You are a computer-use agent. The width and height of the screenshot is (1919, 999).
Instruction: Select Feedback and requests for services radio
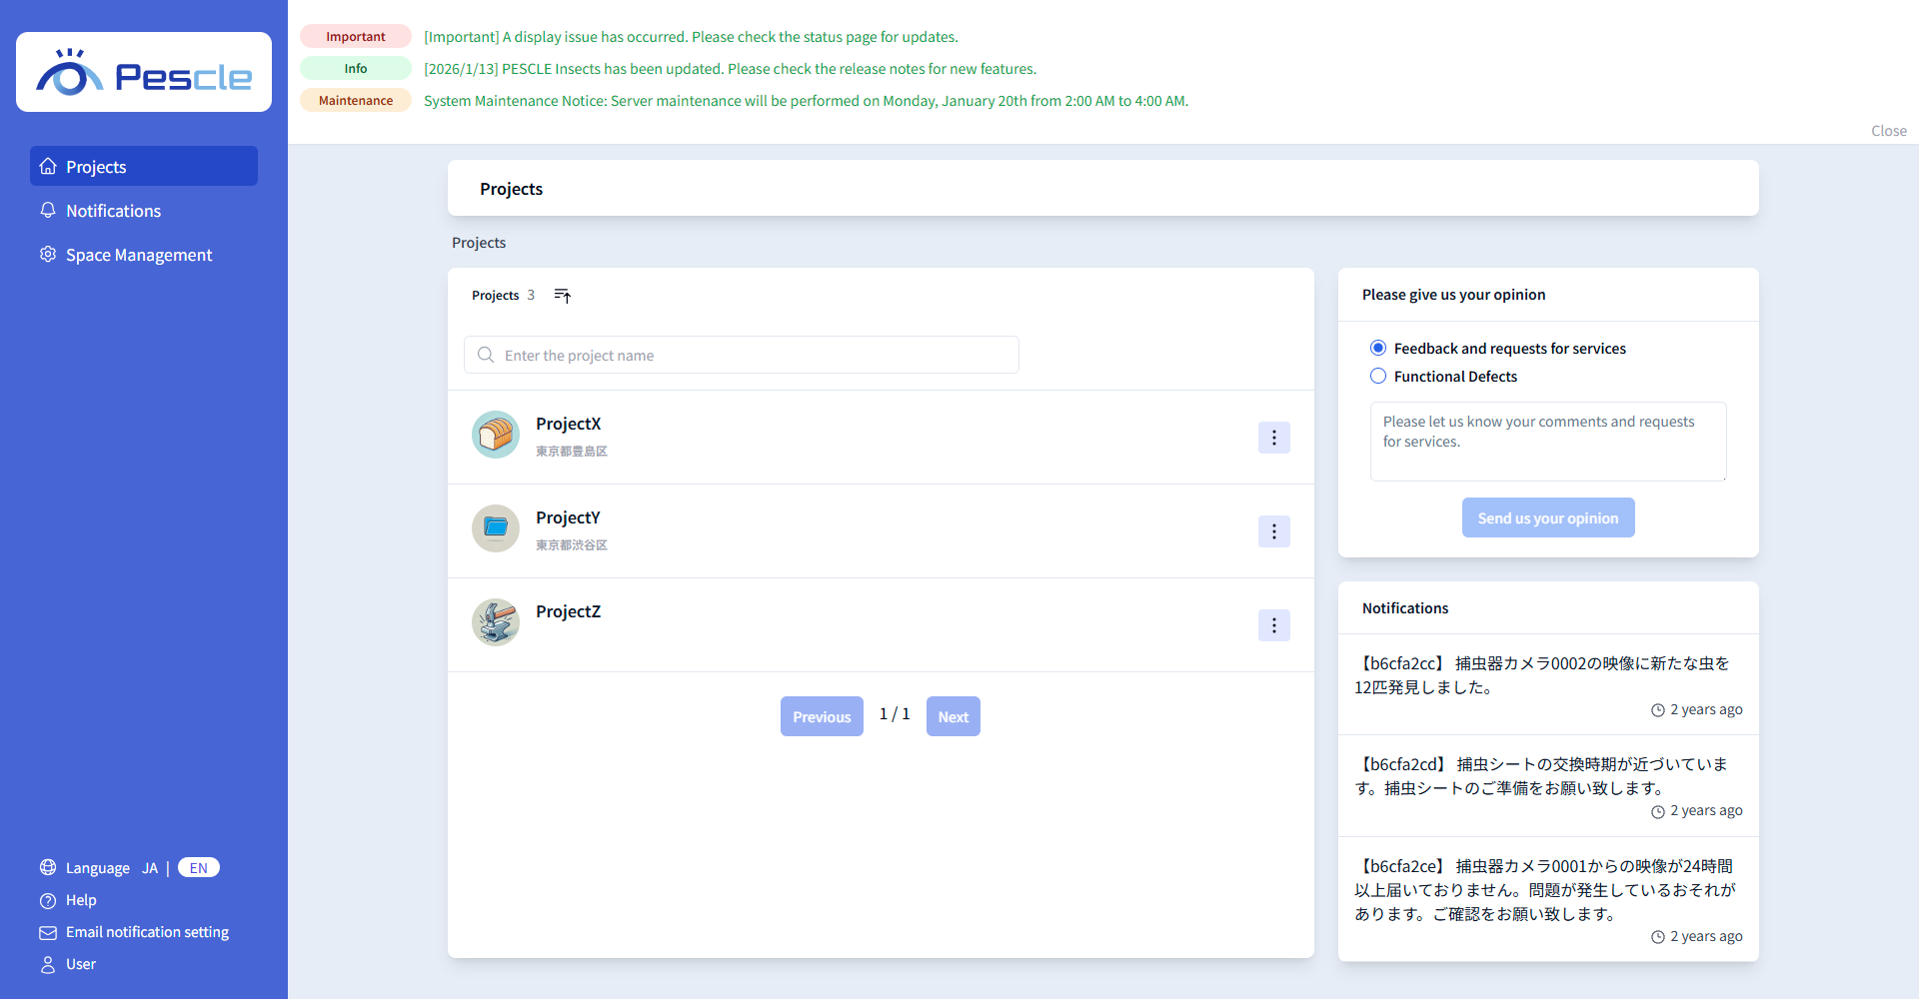pos(1378,349)
